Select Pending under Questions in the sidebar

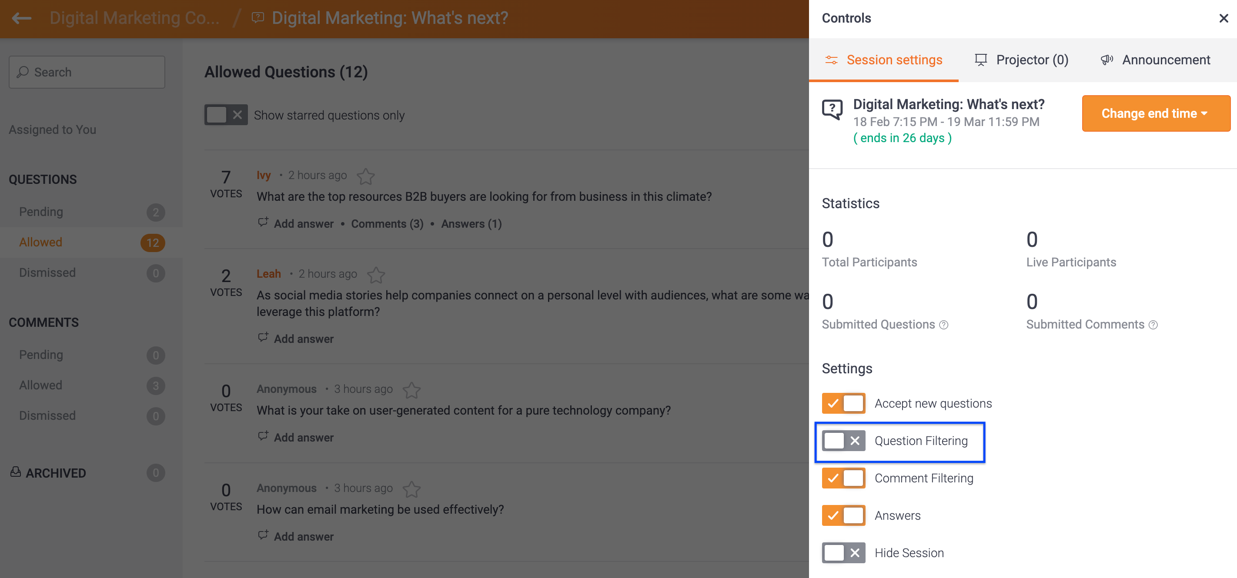coord(41,212)
